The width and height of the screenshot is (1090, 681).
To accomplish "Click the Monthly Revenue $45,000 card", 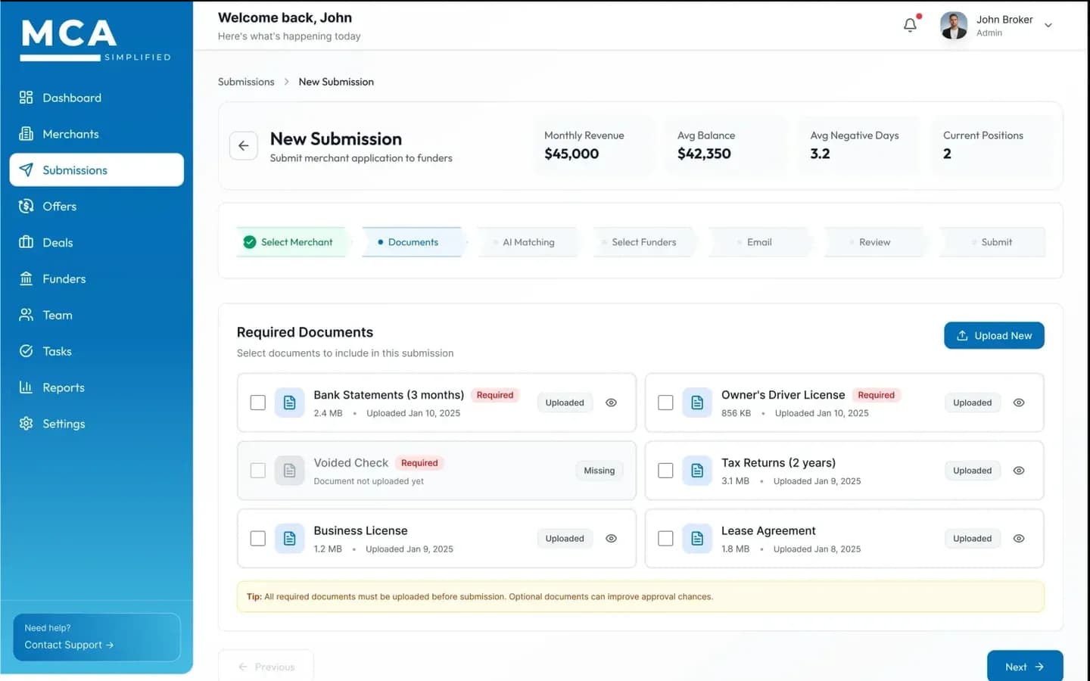I will pos(593,145).
